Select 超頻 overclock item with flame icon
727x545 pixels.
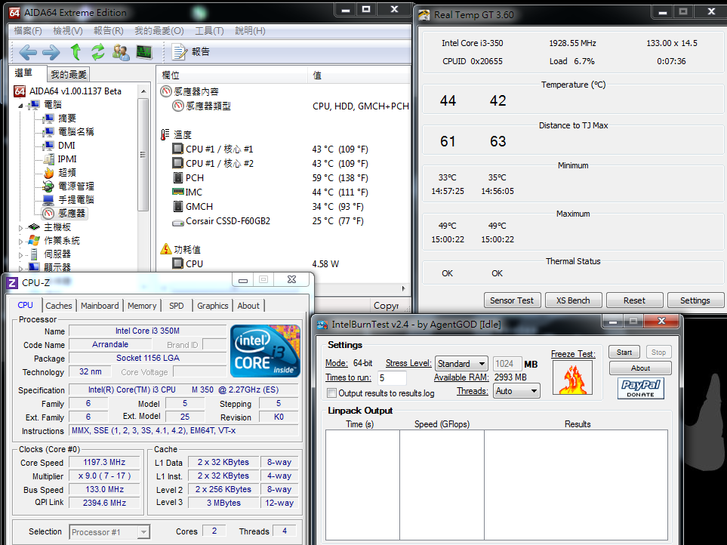66,172
